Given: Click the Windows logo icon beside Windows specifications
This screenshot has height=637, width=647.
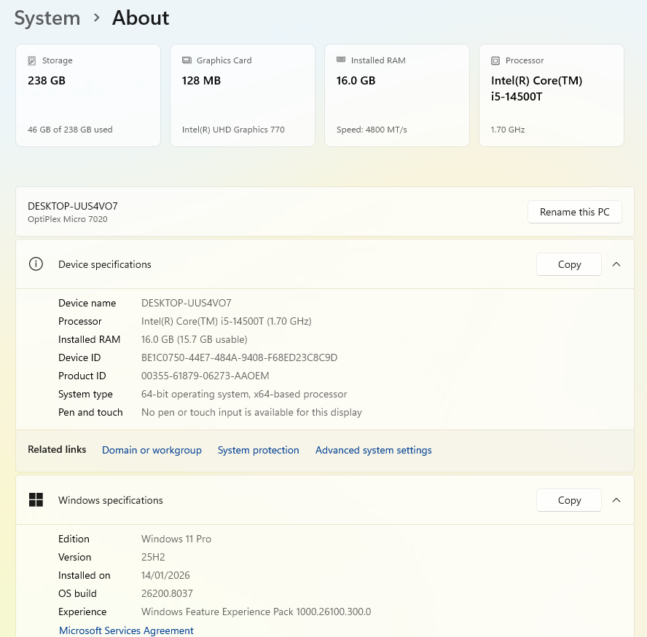Looking at the screenshot, I should click(36, 499).
